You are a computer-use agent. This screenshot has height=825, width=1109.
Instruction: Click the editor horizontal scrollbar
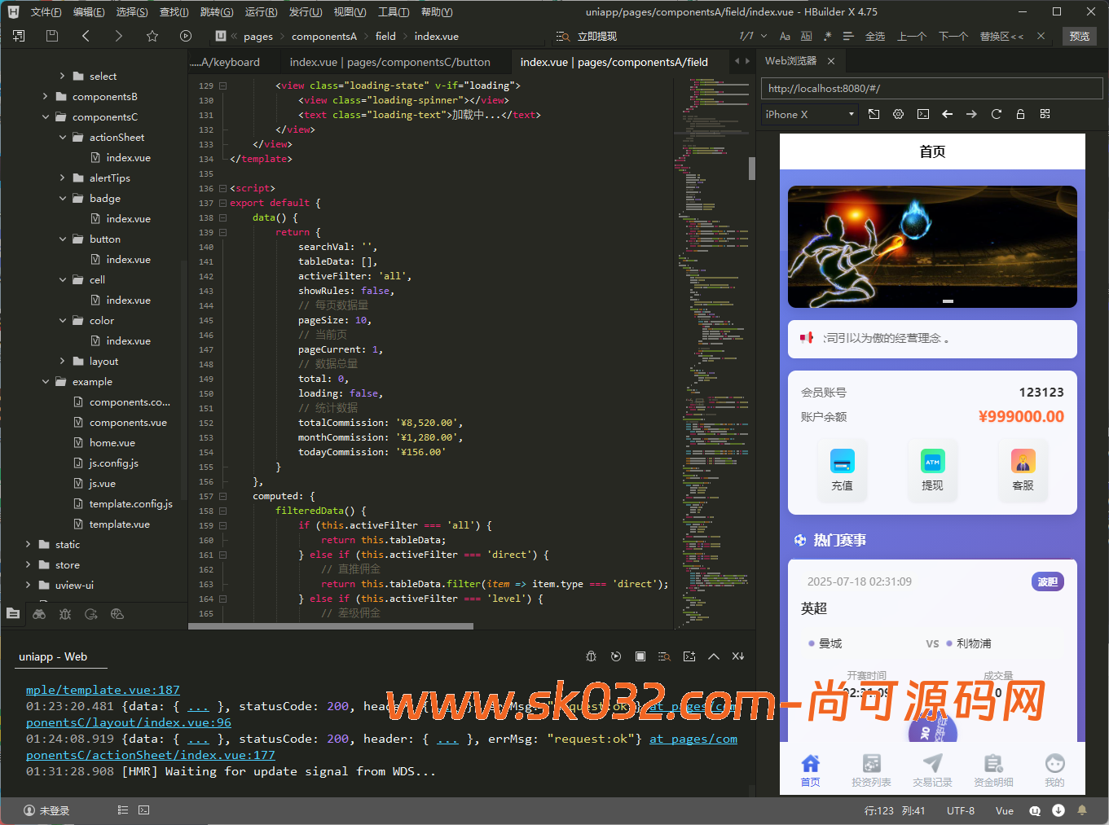[331, 626]
